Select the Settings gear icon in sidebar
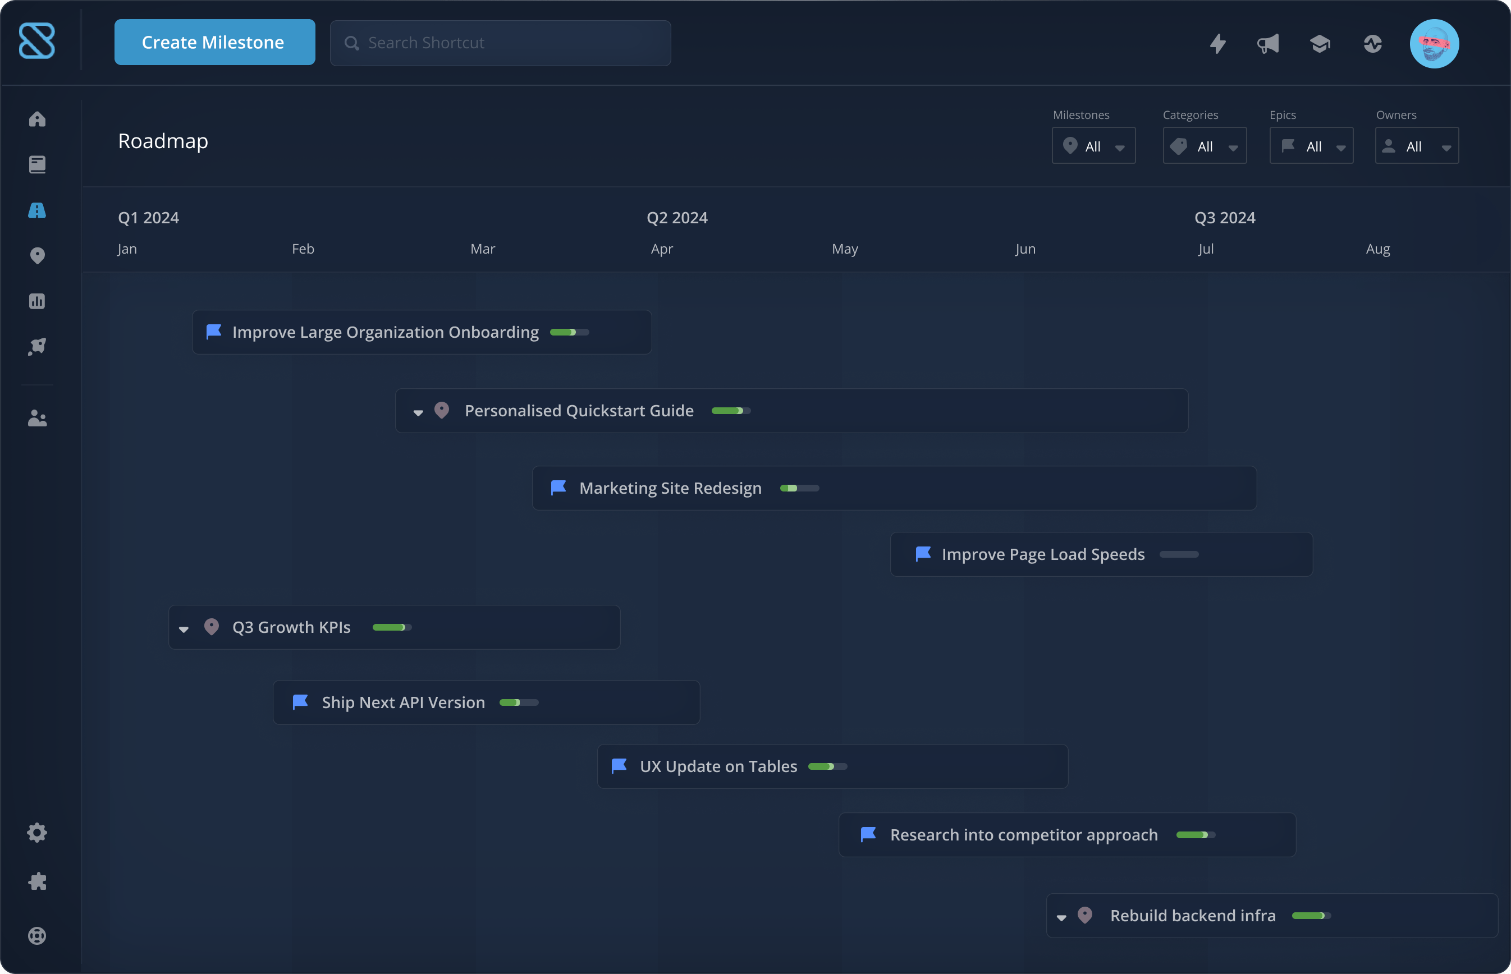This screenshot has height=974, width=1511. pyautogui.click(x=36, y=832)
